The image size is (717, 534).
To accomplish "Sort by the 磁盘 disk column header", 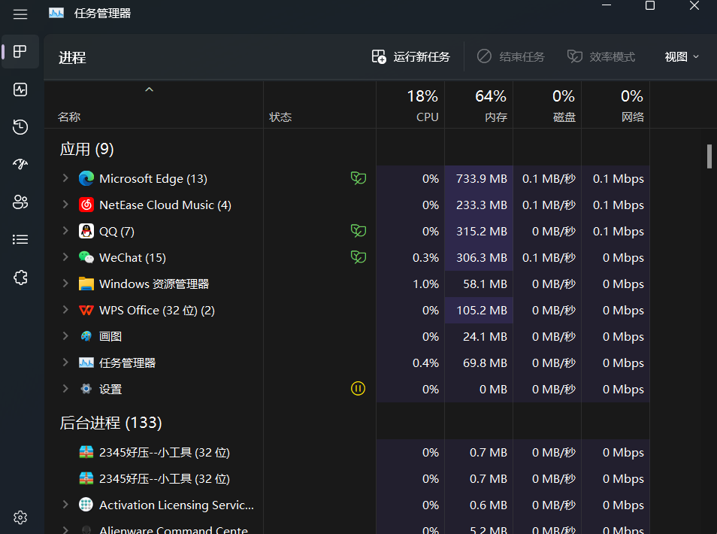I will coord(547,105).
